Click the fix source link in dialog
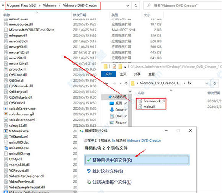Viewport: 222px width, 193px height. click(113, 140)
